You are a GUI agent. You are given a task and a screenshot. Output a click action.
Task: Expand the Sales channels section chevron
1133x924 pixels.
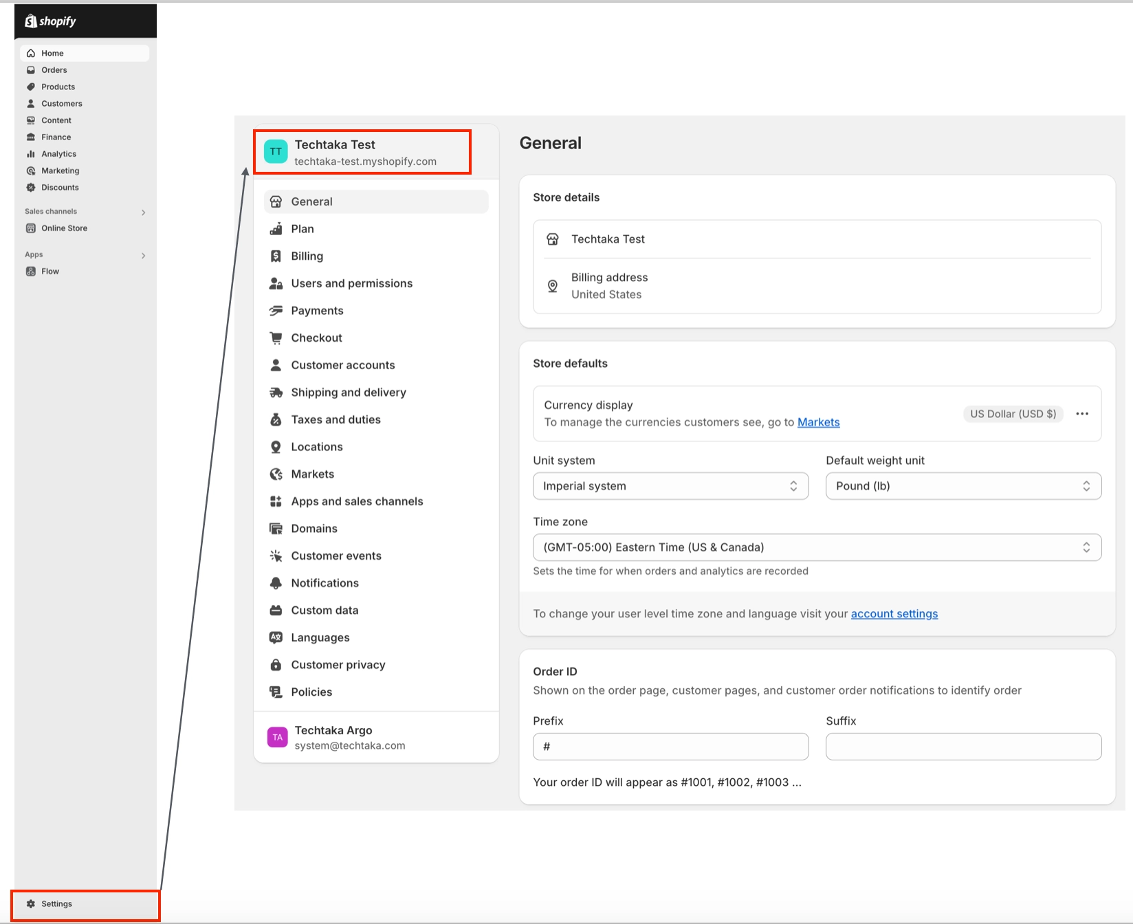(143, 212)
